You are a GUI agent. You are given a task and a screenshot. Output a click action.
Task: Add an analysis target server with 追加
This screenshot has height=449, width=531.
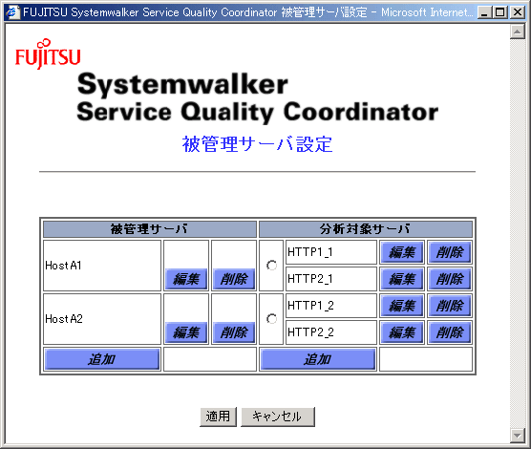[x=318, y=359]
